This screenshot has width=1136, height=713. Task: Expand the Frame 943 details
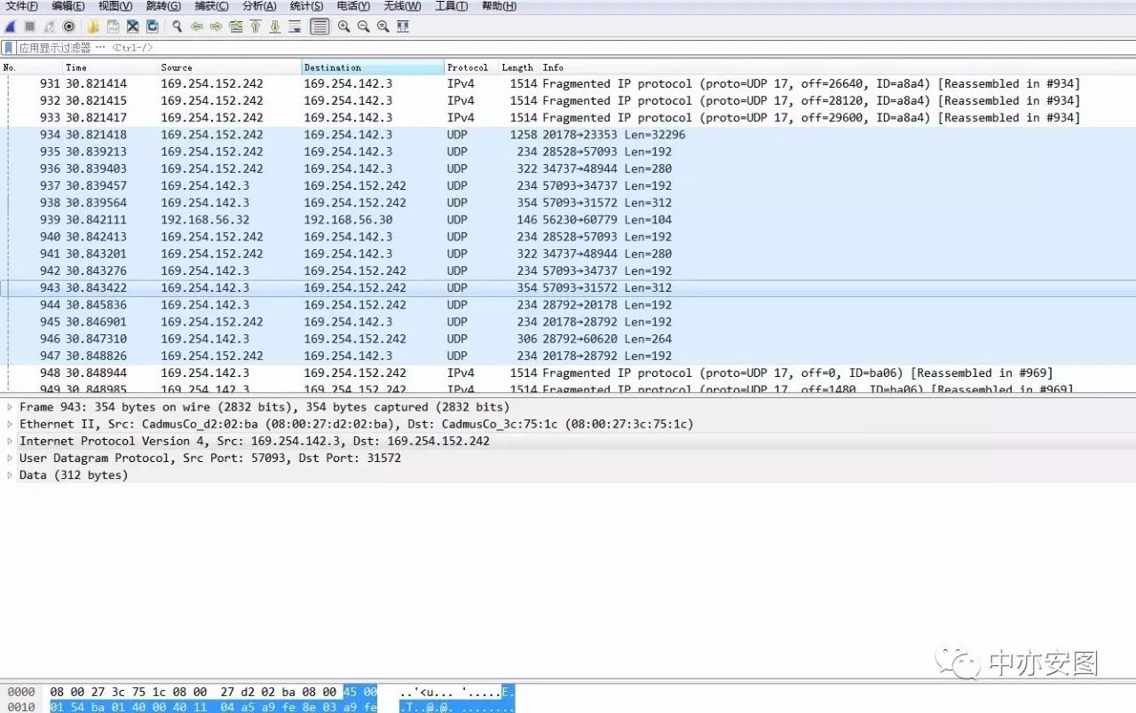coord(10,407)
